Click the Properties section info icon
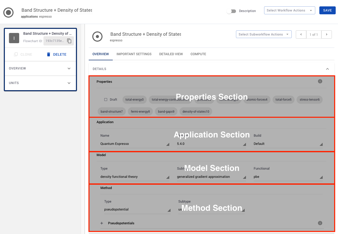Image resolution: width=338 pixels, height=234 pixels. click(320, 81)
